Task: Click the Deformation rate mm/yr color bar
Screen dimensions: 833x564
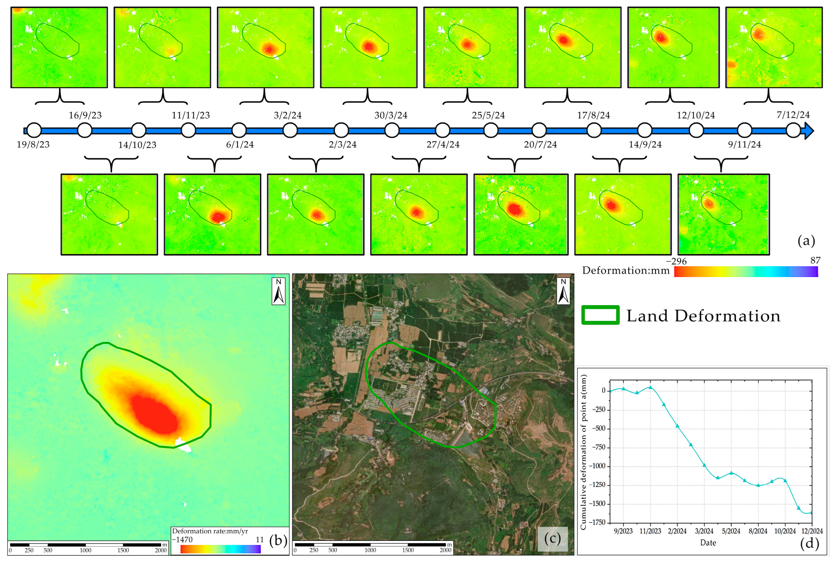Action: pyautogui.click(x=220, y=549)
